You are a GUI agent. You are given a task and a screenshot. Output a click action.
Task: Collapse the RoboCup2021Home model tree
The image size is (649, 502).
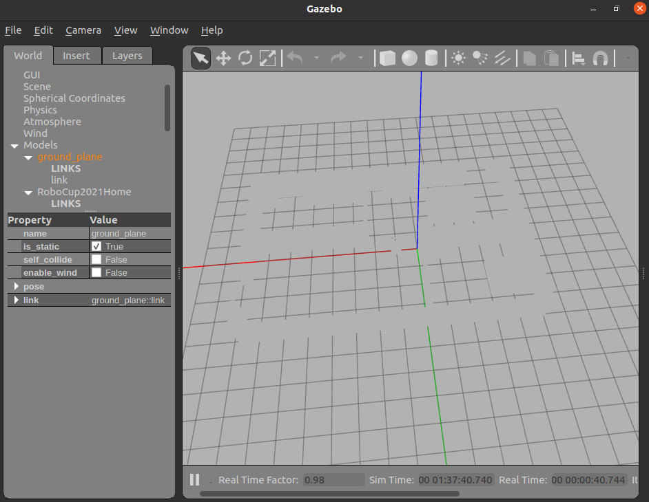28,193
